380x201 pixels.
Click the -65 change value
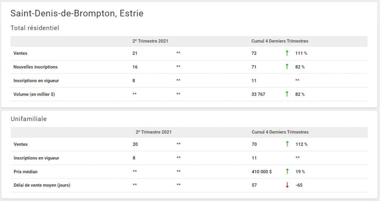(299, 185)
